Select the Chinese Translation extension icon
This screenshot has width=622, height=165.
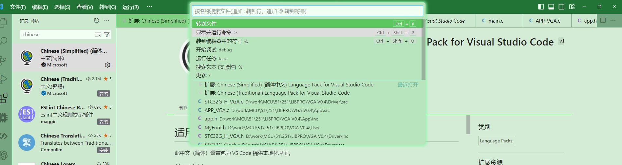pos(27,142)
